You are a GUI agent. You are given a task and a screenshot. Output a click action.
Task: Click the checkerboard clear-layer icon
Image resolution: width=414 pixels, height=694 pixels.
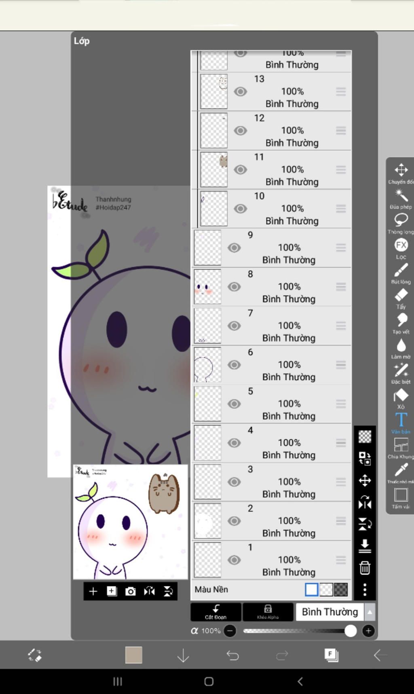(365, 436)
